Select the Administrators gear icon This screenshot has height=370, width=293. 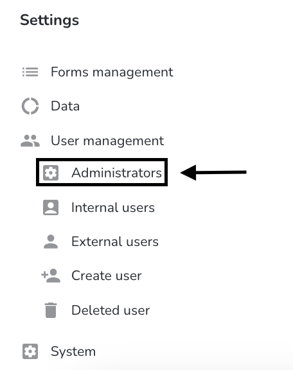(x=51, y=173)
